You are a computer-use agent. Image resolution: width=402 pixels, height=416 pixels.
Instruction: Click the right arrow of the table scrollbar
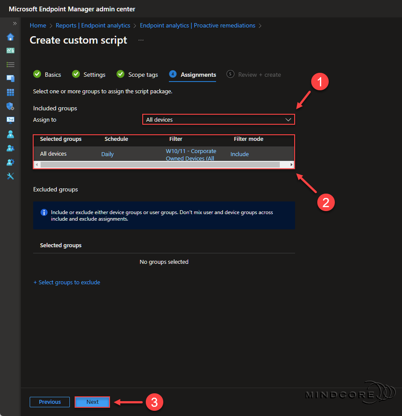click(x=291, y=164)
